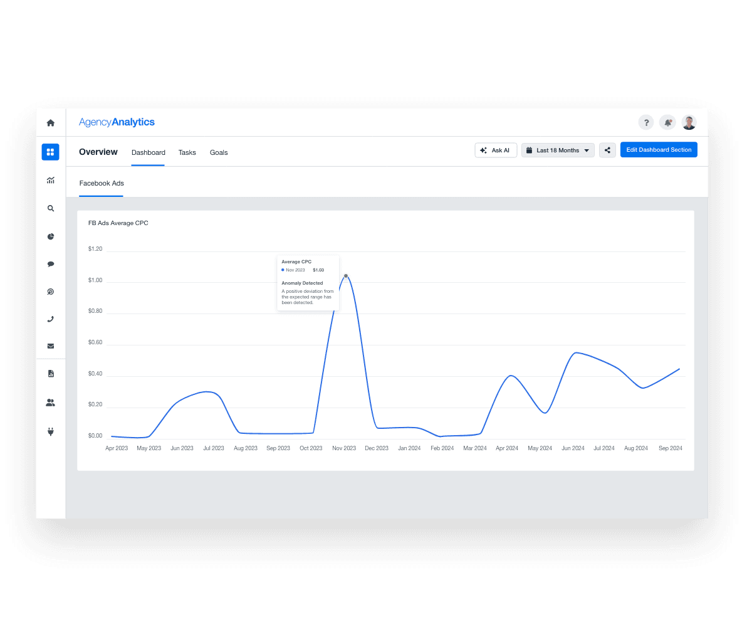Click the Nov 2023 anomaly point on the chart
This screenshot has width=752, height=627.
(x=345, y=275)
